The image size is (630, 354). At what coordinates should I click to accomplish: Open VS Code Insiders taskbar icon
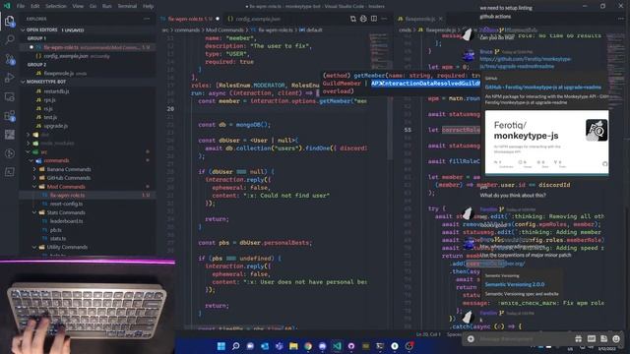point(337,346)
